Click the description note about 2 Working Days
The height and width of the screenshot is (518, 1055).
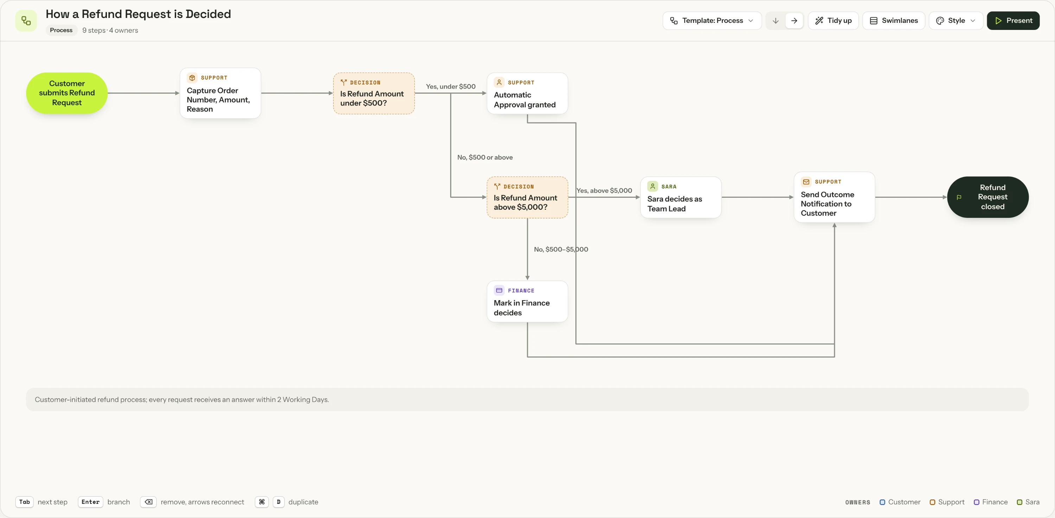527,399
